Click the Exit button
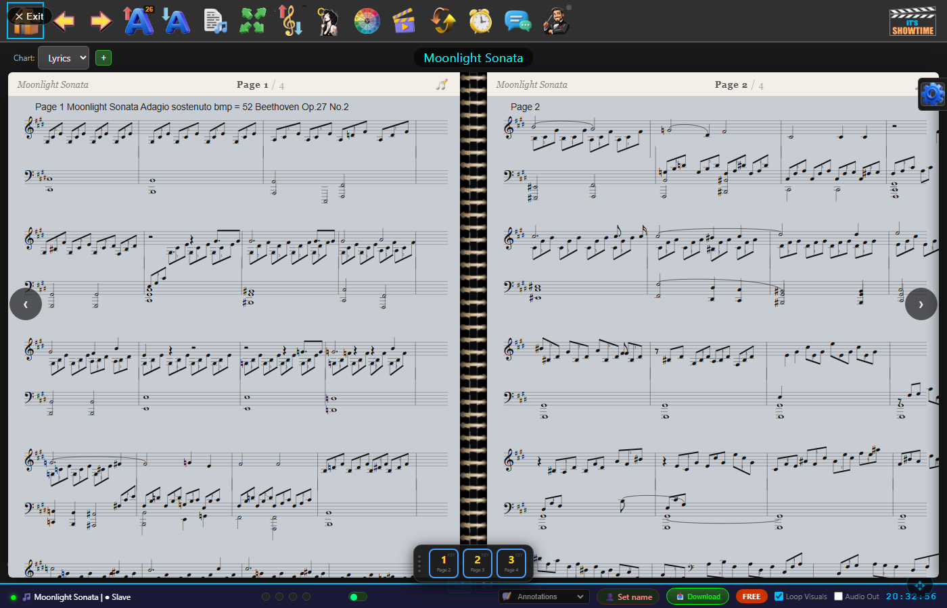Screen dimensions: 947x608 pyautogui.click(x=29, y=16)
